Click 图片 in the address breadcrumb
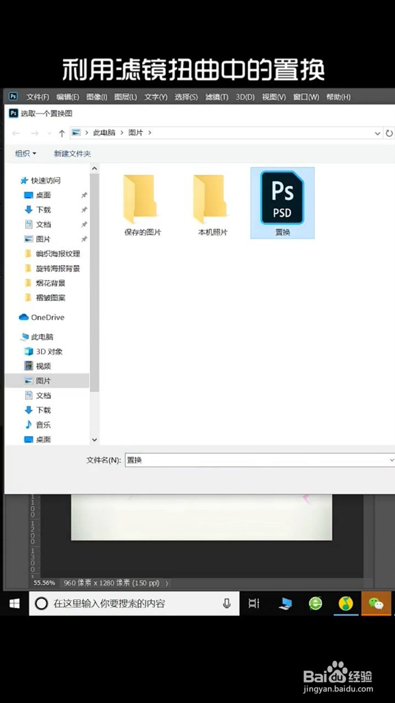This screenshot has width=395, height=703. [136, 133]
